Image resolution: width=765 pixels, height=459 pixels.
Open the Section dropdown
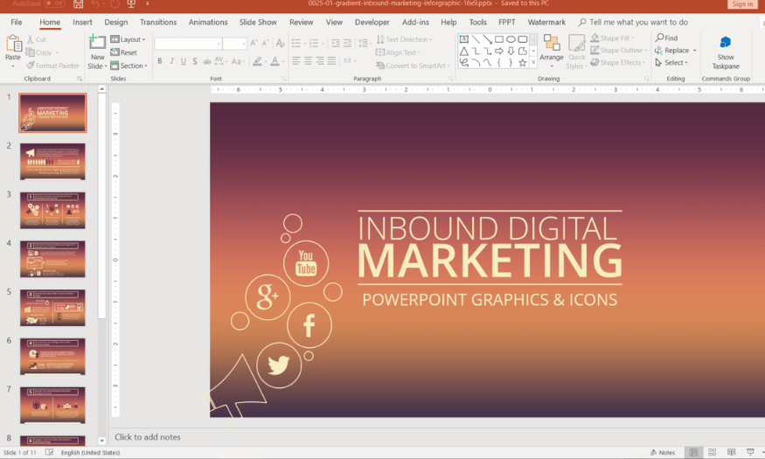[129, 66]
